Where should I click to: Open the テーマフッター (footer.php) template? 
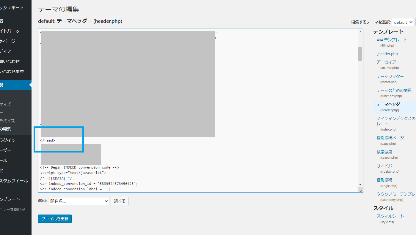390,76
